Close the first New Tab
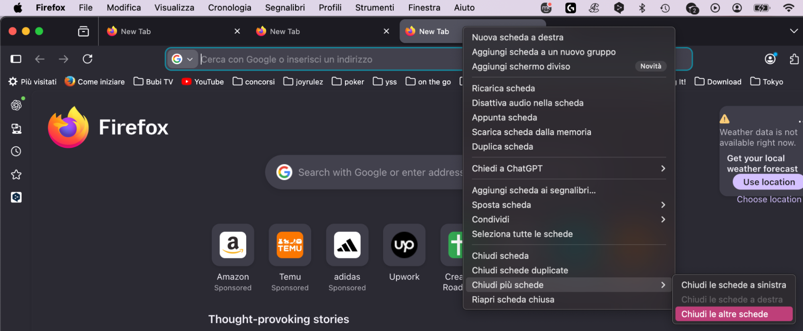This screenshot has width=803, height=331. coord(237,31)
